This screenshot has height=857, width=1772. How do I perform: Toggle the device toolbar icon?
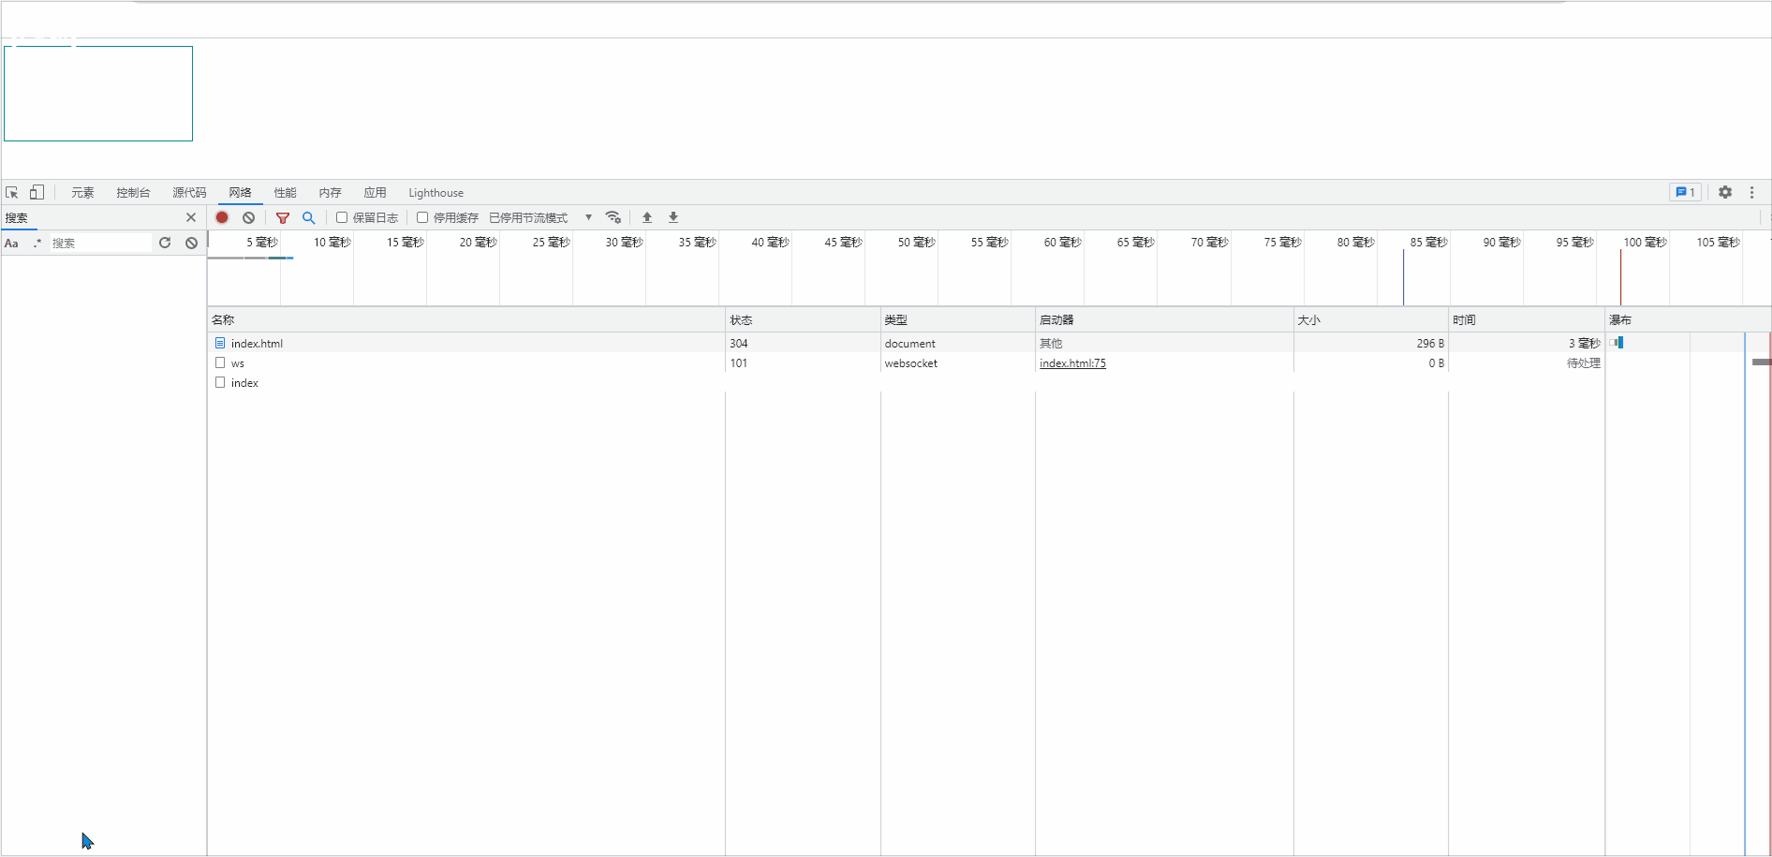(37, 193)
